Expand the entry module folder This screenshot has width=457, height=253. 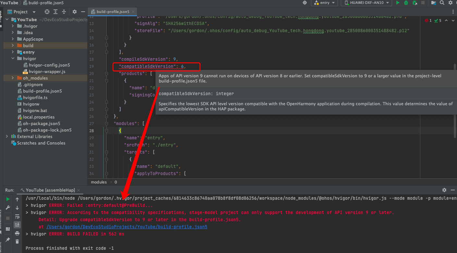13,52
